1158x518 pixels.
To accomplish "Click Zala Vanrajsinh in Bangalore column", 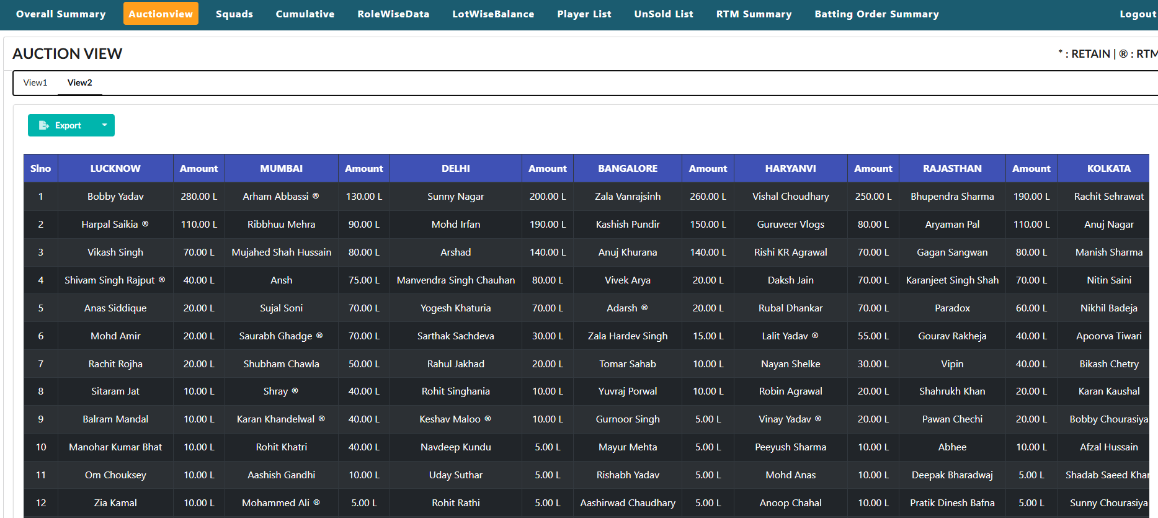I will [x=628, y=196].
